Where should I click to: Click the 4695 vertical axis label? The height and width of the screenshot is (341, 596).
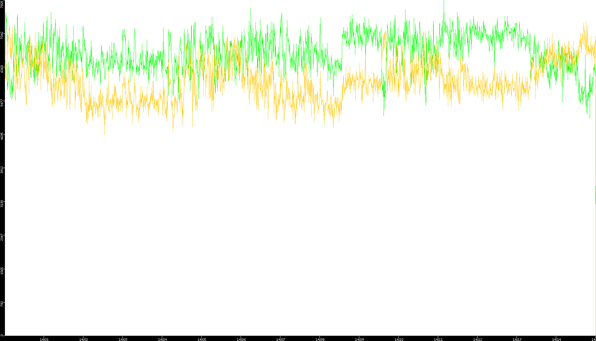(2, 136)
